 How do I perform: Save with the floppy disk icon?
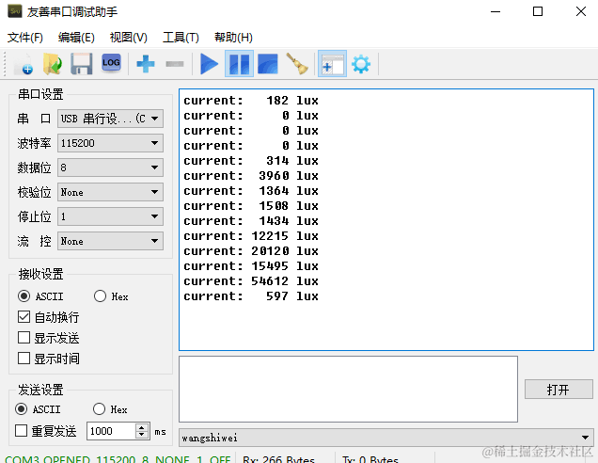click(82, 64)
